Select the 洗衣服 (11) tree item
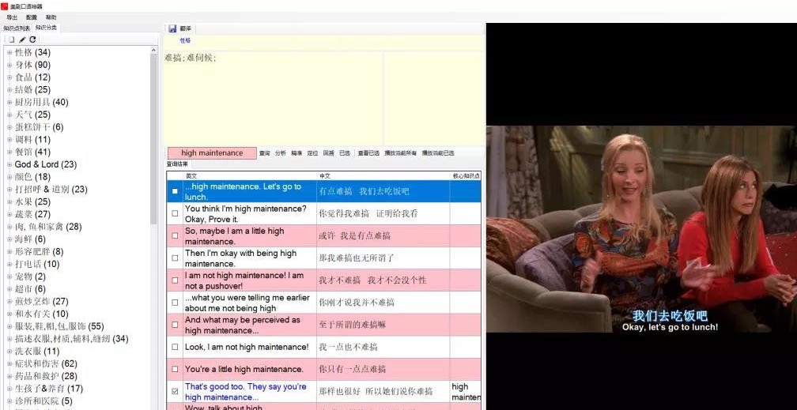The height and width of the screenshot is (410, 797). click(x=37, y=351)
